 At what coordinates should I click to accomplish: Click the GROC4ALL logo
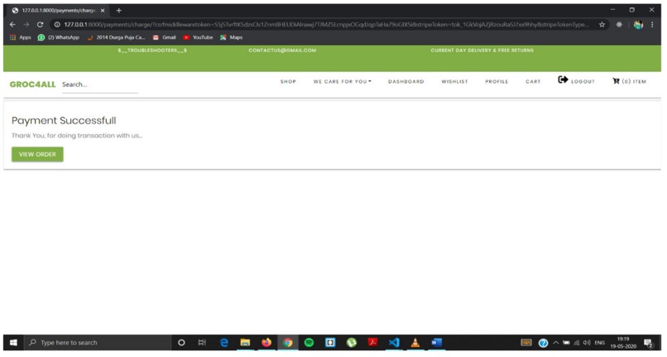pyautogui.click(x=33, y=84)
